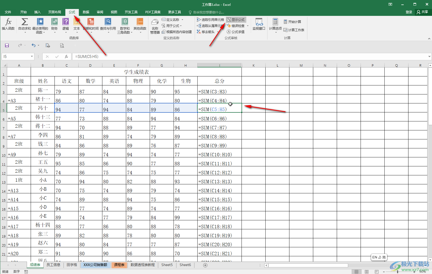Open Math and Trig 数学和三角函数 icon

tap(125, 25)
